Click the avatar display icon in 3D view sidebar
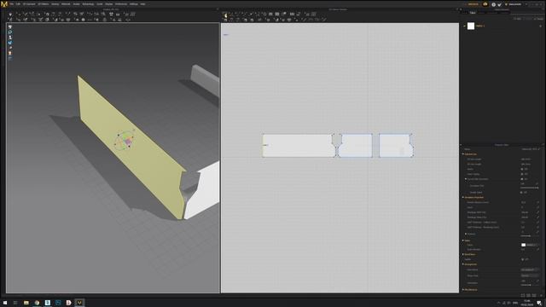 9,38
